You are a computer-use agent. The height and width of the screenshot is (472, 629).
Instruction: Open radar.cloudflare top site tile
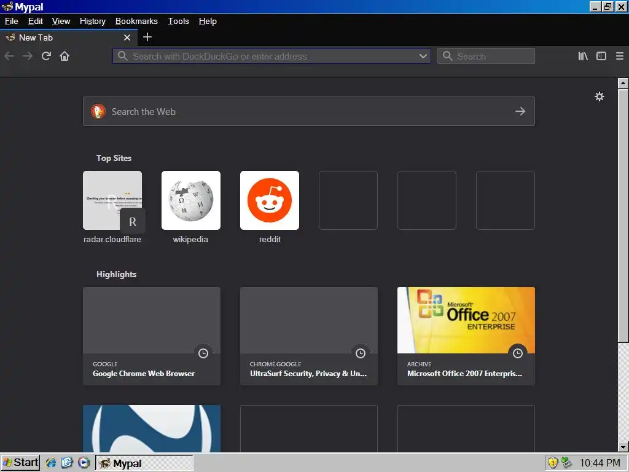coord(112,200)
